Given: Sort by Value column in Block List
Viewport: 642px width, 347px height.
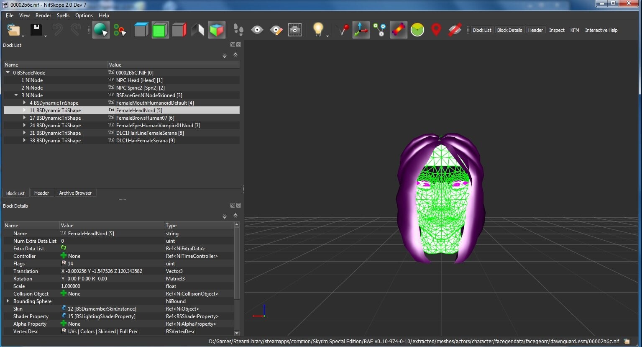Looking at the screenshot, I should (174, 65).
